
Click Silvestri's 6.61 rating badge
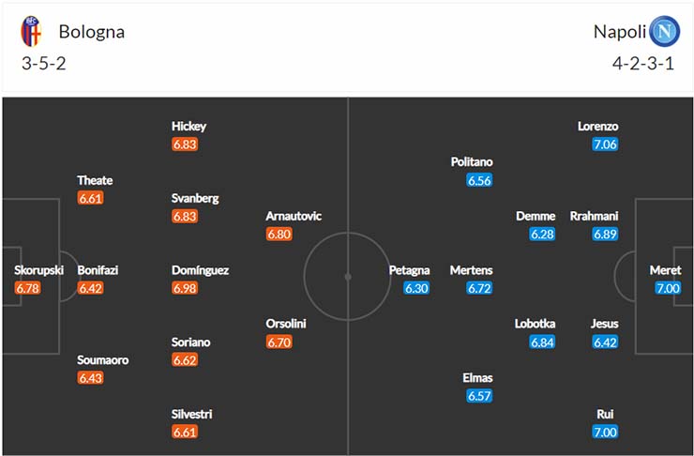click(x=185, y=433)
